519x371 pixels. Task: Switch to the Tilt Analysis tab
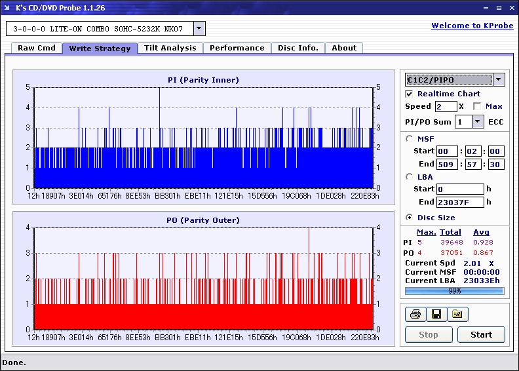(x=170, y=48)
